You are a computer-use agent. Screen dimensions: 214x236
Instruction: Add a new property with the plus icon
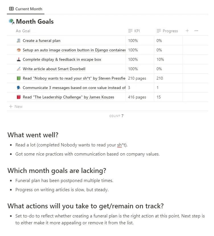click(x=187, y=31)
